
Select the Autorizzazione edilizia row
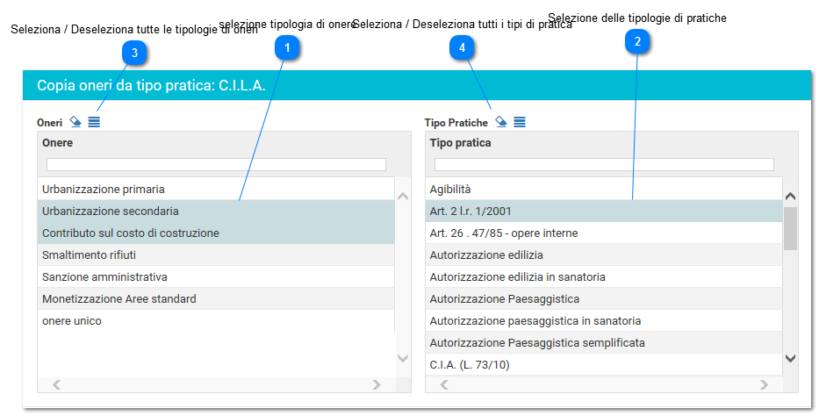[x=604, y=255]
